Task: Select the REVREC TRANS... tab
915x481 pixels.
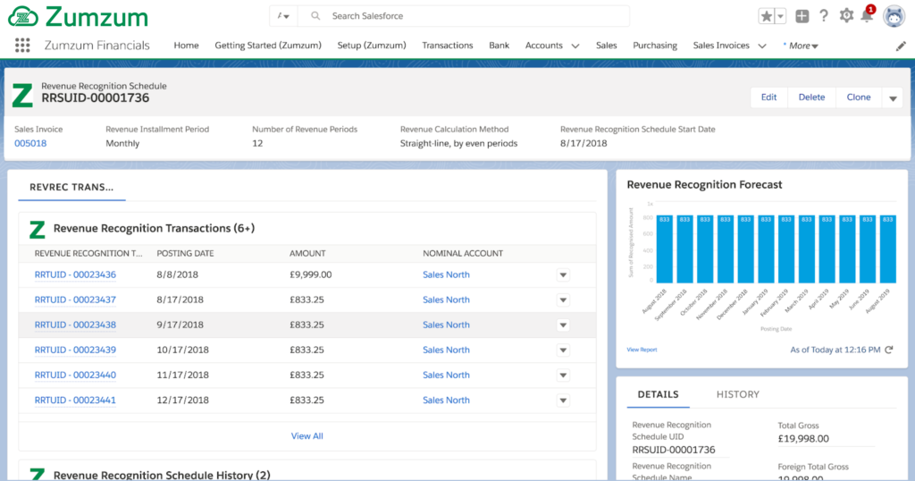Action: tap(71, 188)
